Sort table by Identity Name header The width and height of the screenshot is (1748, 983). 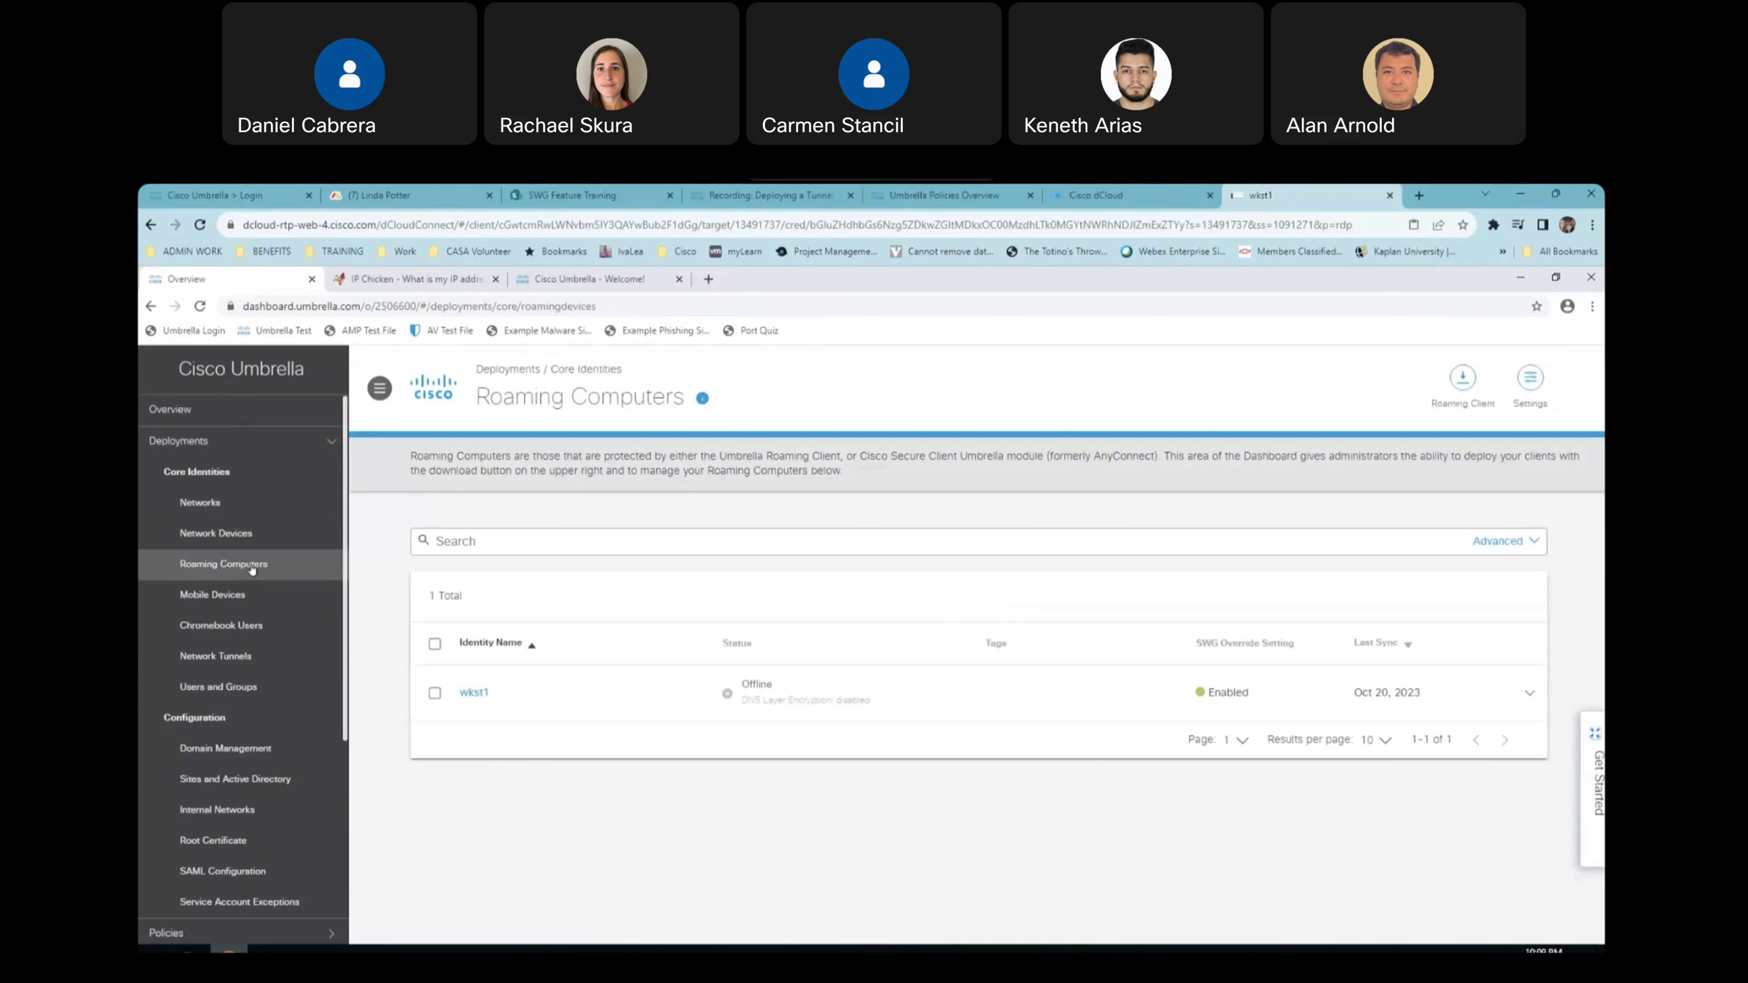[498, 643]
